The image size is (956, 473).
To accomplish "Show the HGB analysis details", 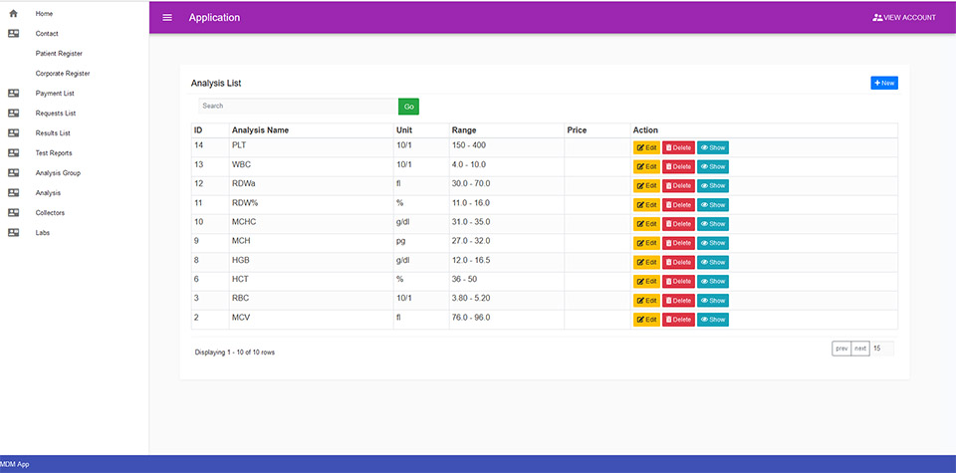I will click(713, 262).
